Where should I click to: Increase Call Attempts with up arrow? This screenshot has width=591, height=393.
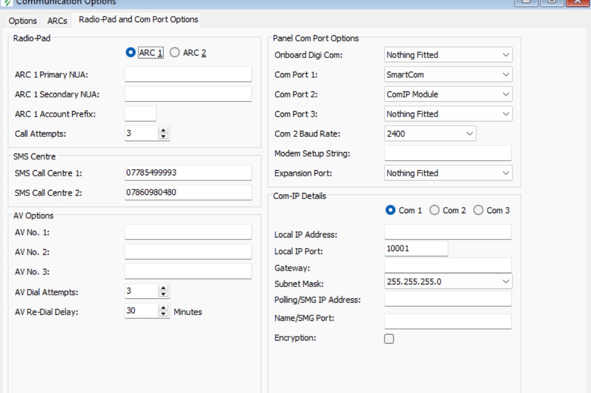pos(164,131)
